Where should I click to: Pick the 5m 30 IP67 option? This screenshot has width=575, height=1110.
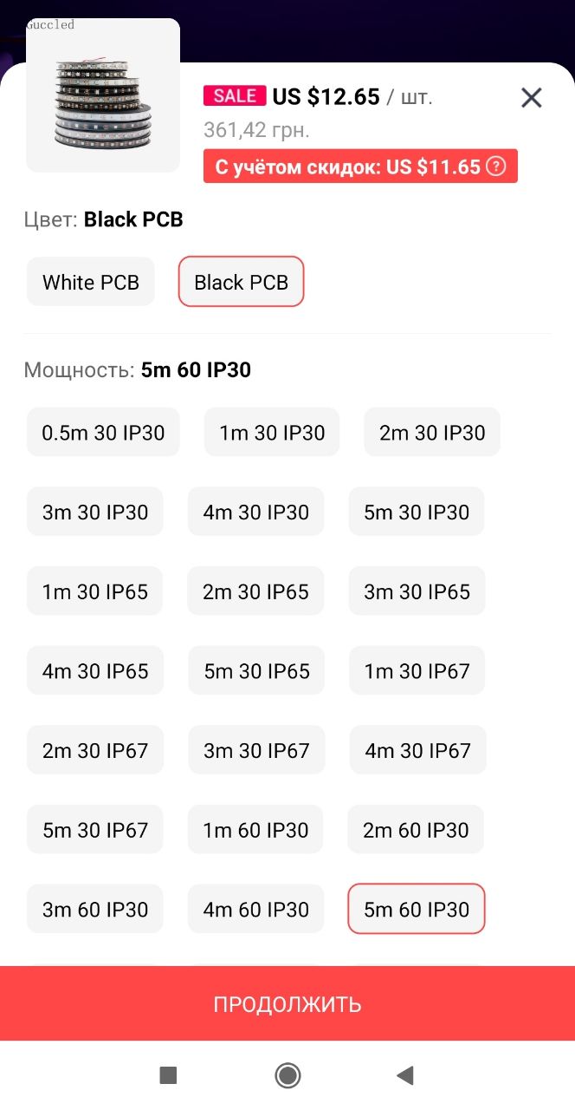click(95, 830)
